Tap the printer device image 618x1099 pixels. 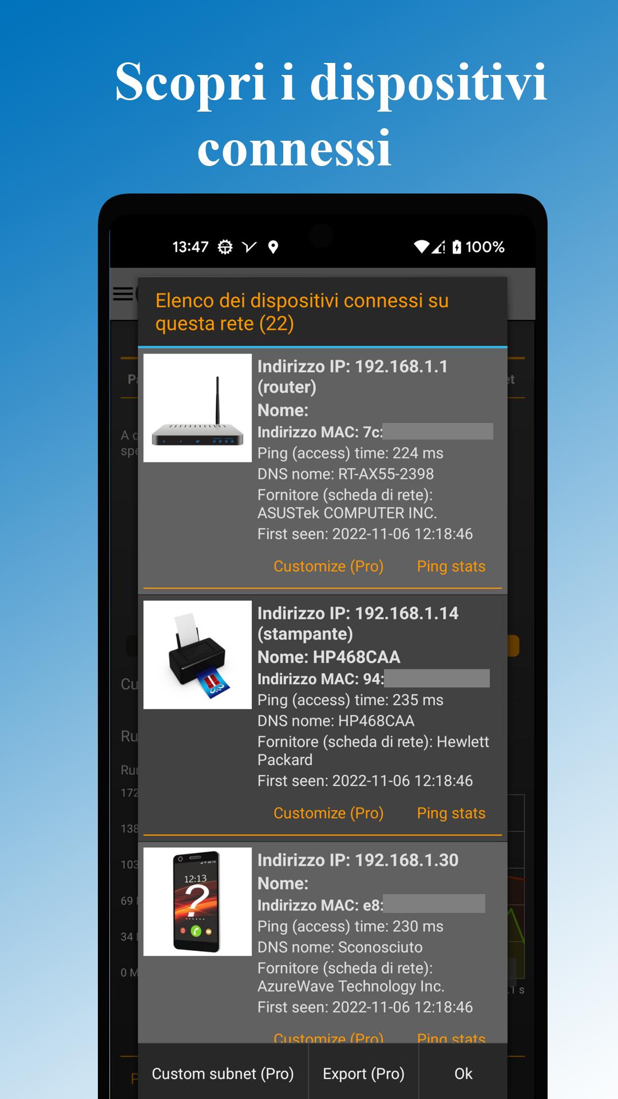pyautogui.click(x=197, y=655)
